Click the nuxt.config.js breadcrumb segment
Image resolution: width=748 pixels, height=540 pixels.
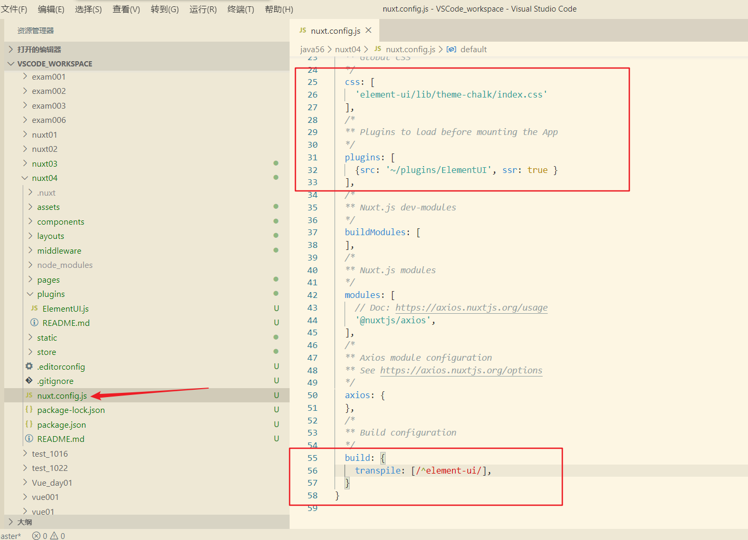coord(410,49)
